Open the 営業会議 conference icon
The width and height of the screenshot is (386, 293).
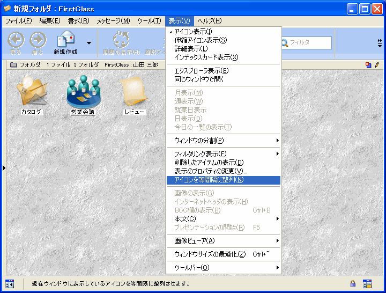82,92
